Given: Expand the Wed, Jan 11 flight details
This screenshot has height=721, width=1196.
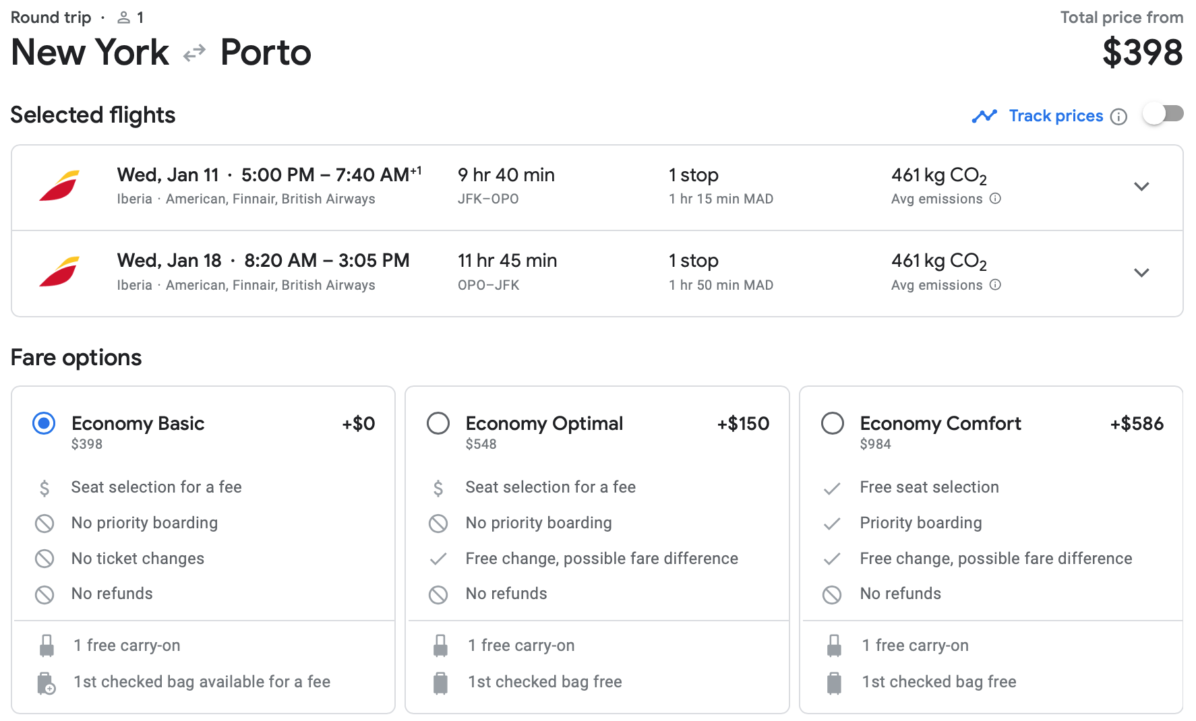Looking at the screenshot, I should point(1141,187).
